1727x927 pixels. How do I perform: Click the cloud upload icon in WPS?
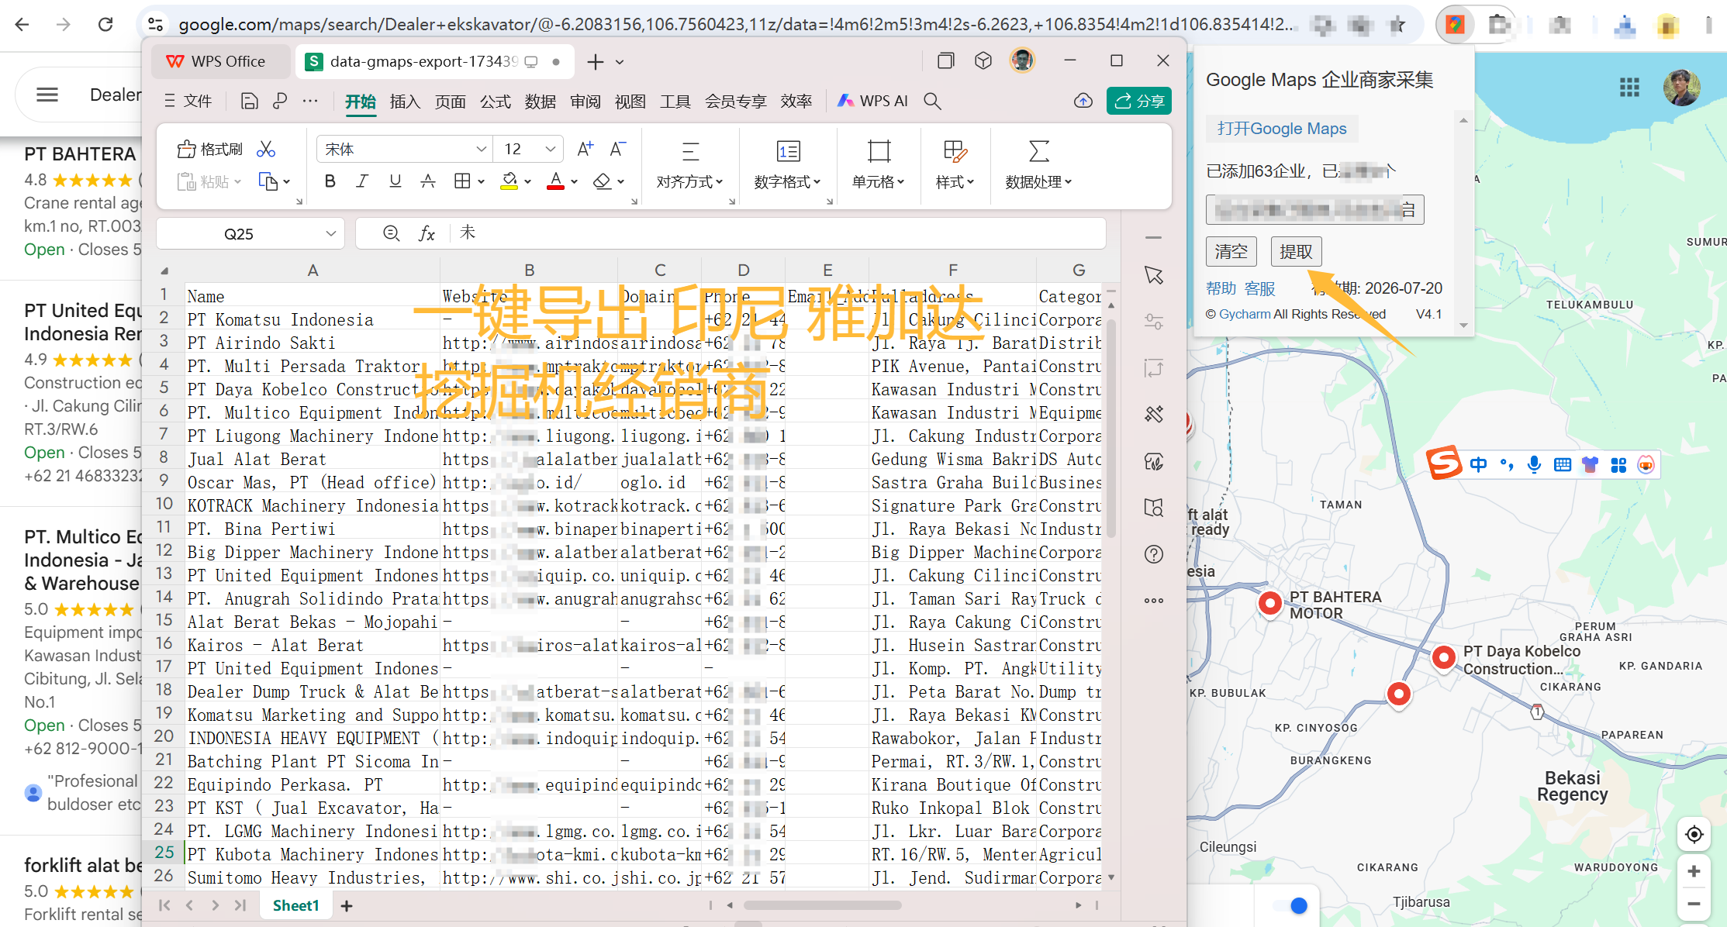pyautogui.click(x=1083, y=101)
